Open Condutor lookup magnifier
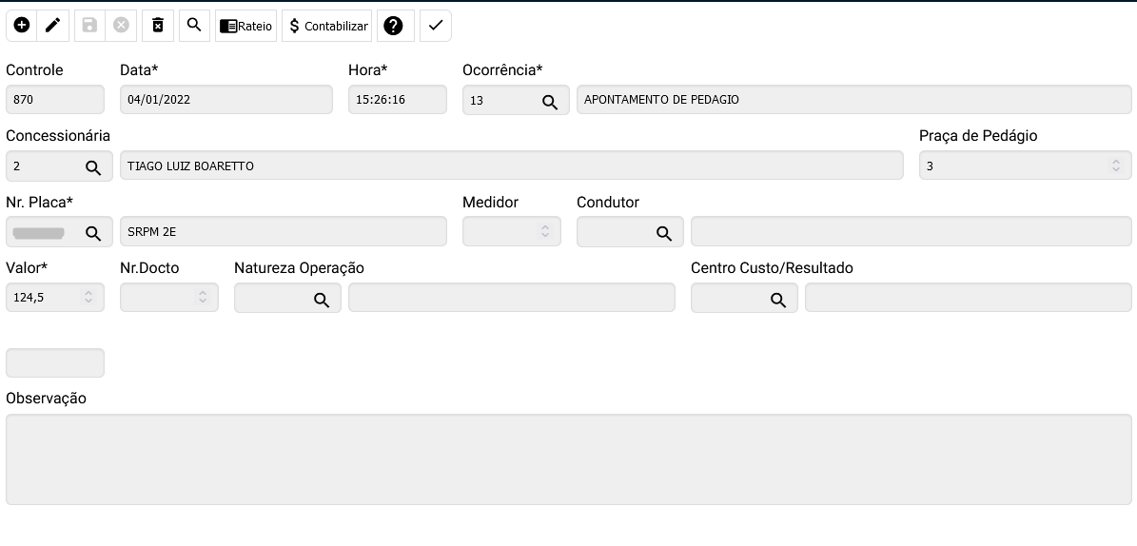 click(664, 232)
